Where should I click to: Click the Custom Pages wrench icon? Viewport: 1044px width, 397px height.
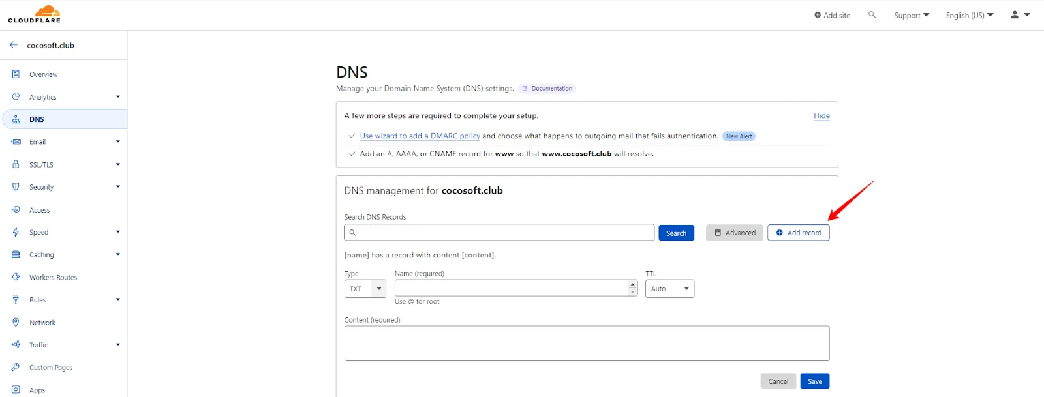pos(16,367)
